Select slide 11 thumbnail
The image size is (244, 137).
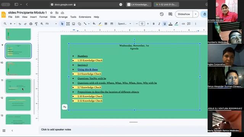[18, 86]
